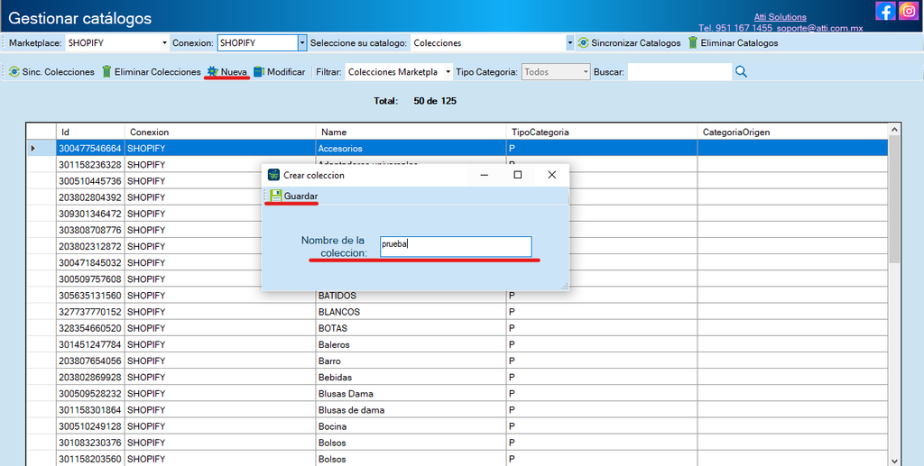Image resolution: width=924 pixels, height=466 pixels.
Task: Close the Crear coleccion dialog
Action: pyautogui.click(x=551, y=175)
